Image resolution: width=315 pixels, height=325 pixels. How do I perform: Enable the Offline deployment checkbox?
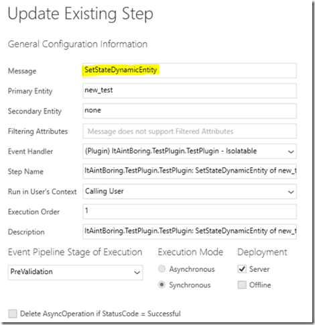[x=242, y=285]
